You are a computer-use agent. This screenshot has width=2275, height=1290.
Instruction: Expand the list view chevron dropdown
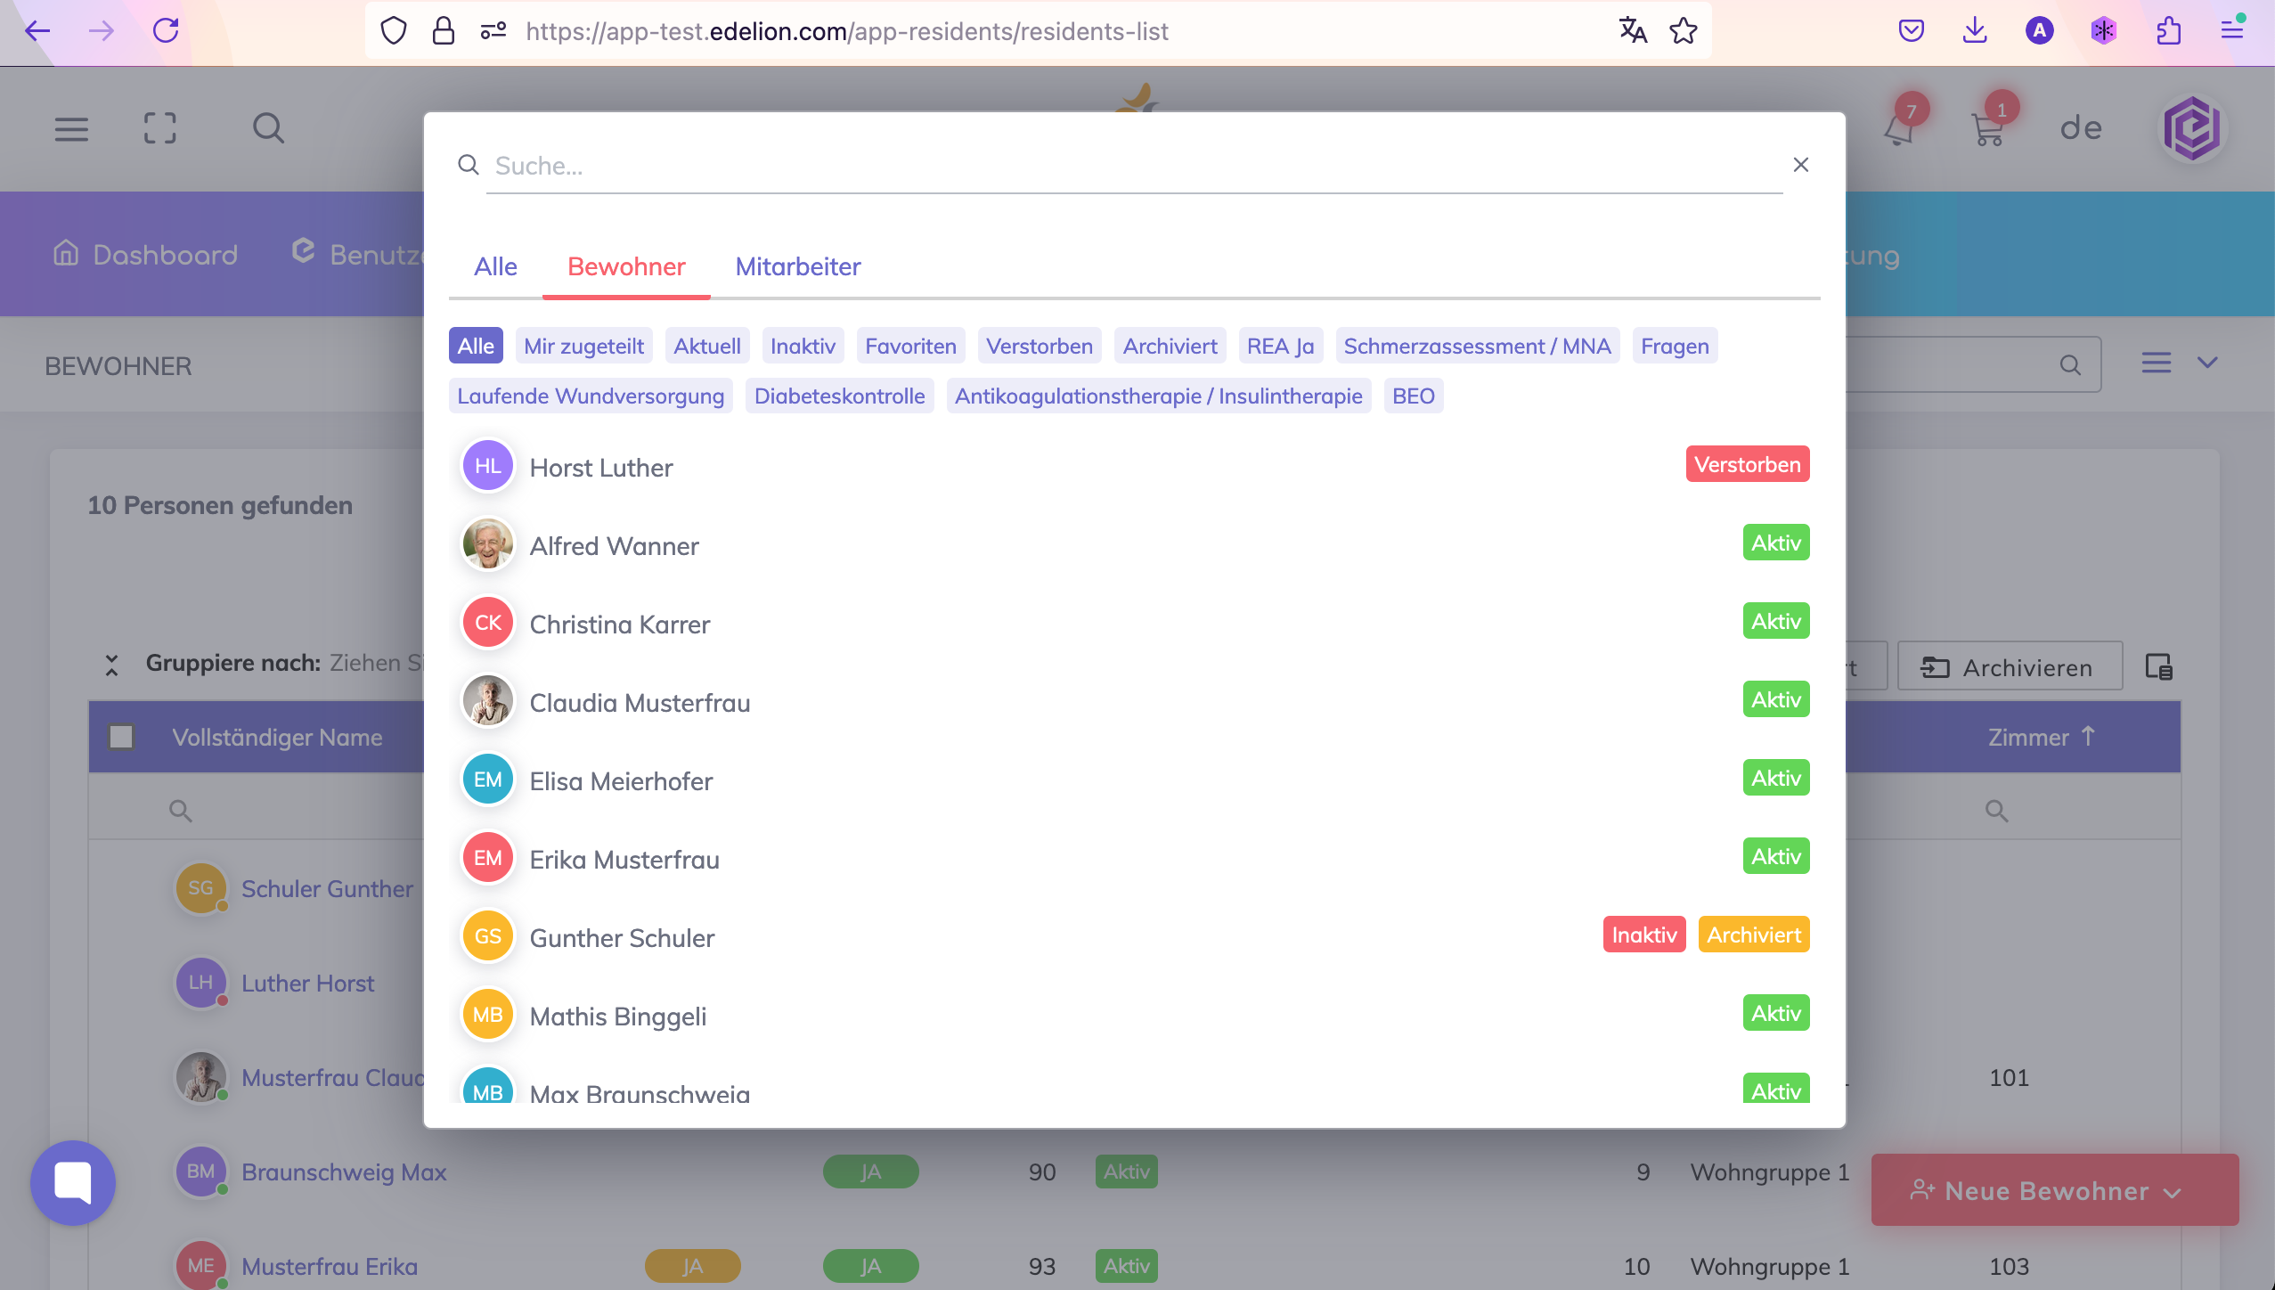click(2206, 363)
